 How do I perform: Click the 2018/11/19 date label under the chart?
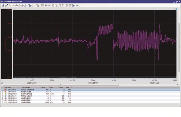coord(32,83)
